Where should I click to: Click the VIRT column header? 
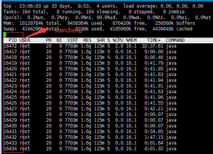(73, 40)
